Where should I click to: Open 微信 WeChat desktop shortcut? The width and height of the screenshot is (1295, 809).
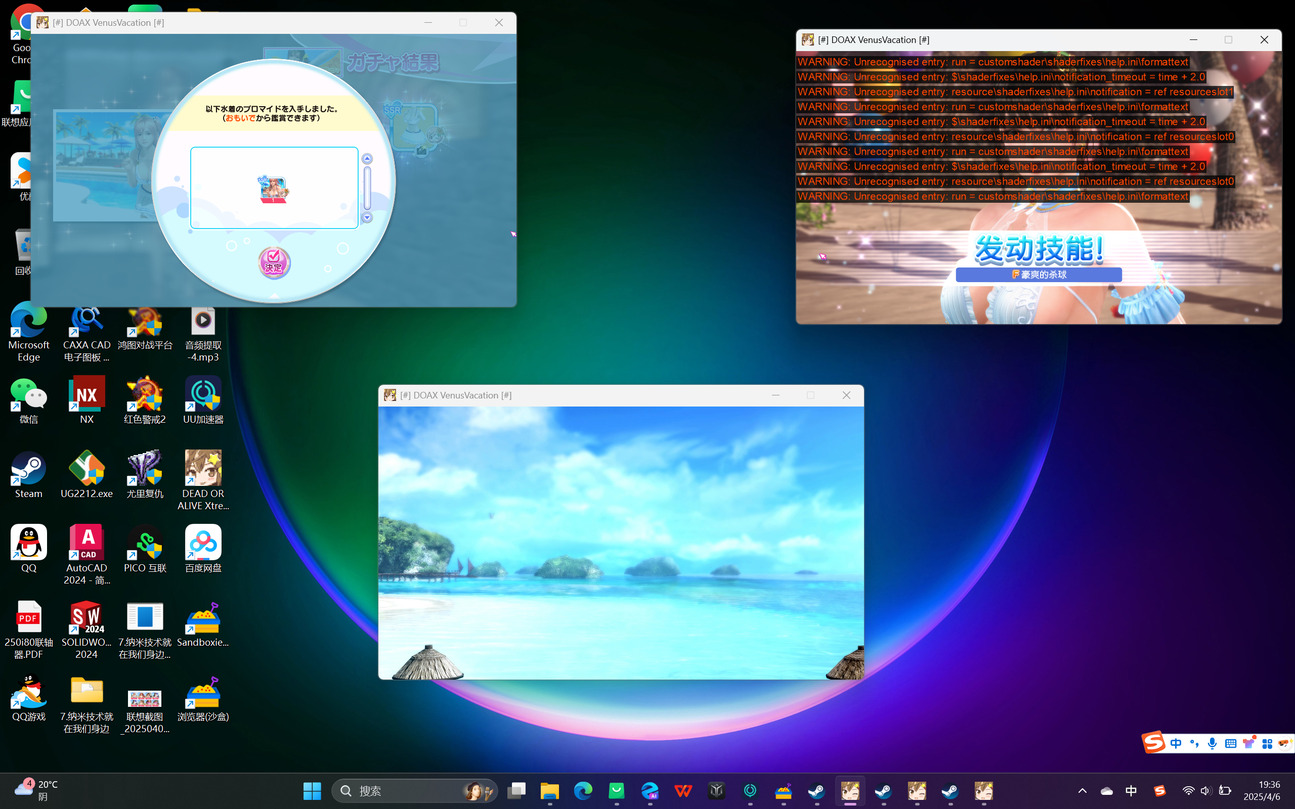(28, 401)
